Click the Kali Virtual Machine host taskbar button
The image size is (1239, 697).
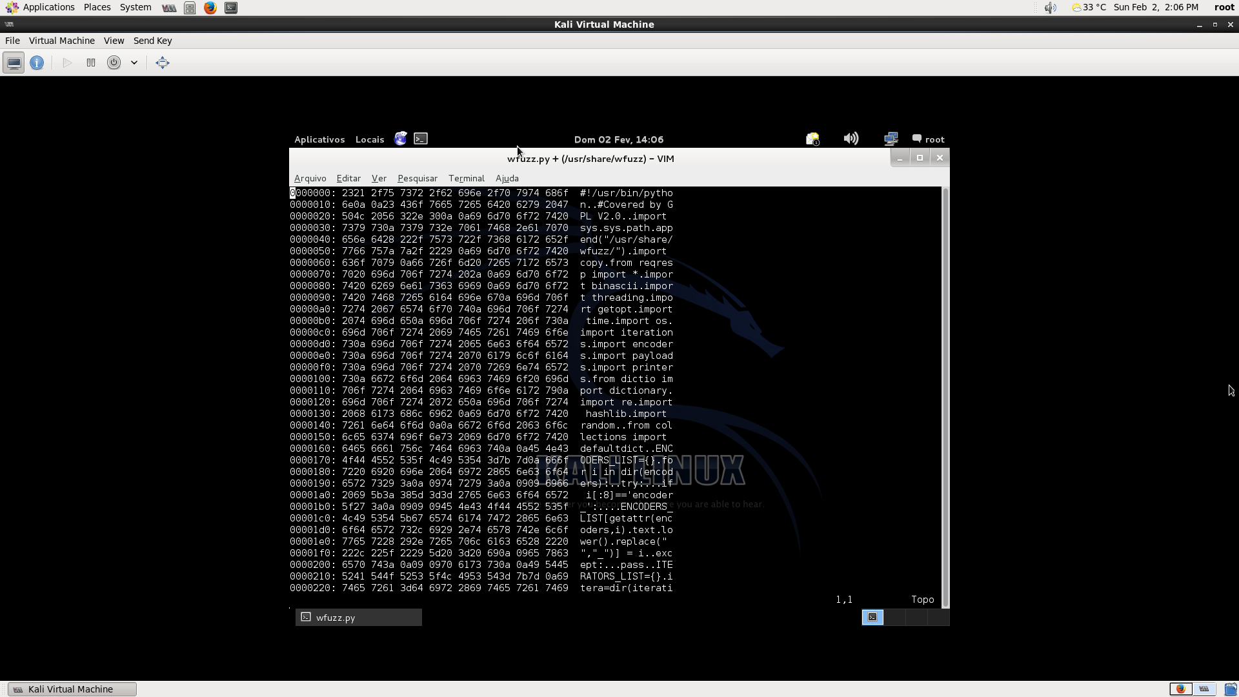[72, 689]
